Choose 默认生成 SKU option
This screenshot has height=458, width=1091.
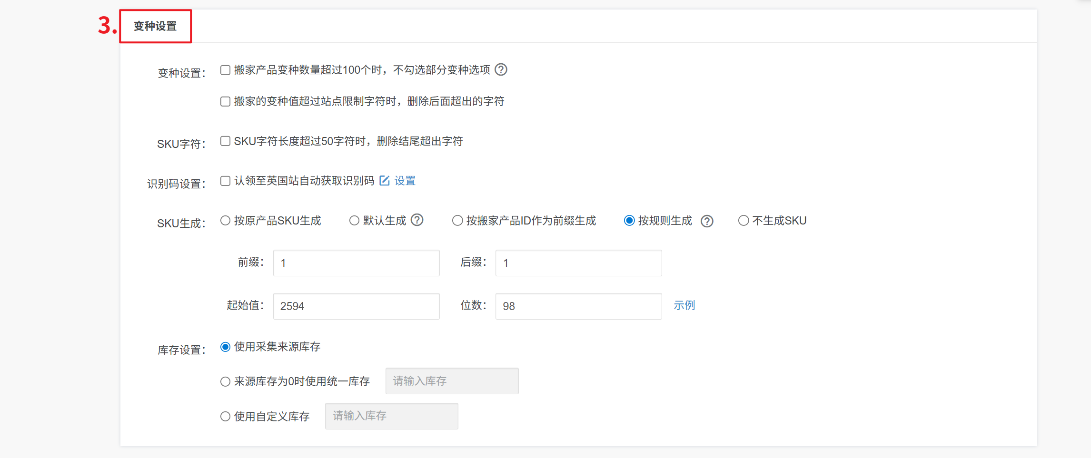pyautogui.click(x=354, y=221)
